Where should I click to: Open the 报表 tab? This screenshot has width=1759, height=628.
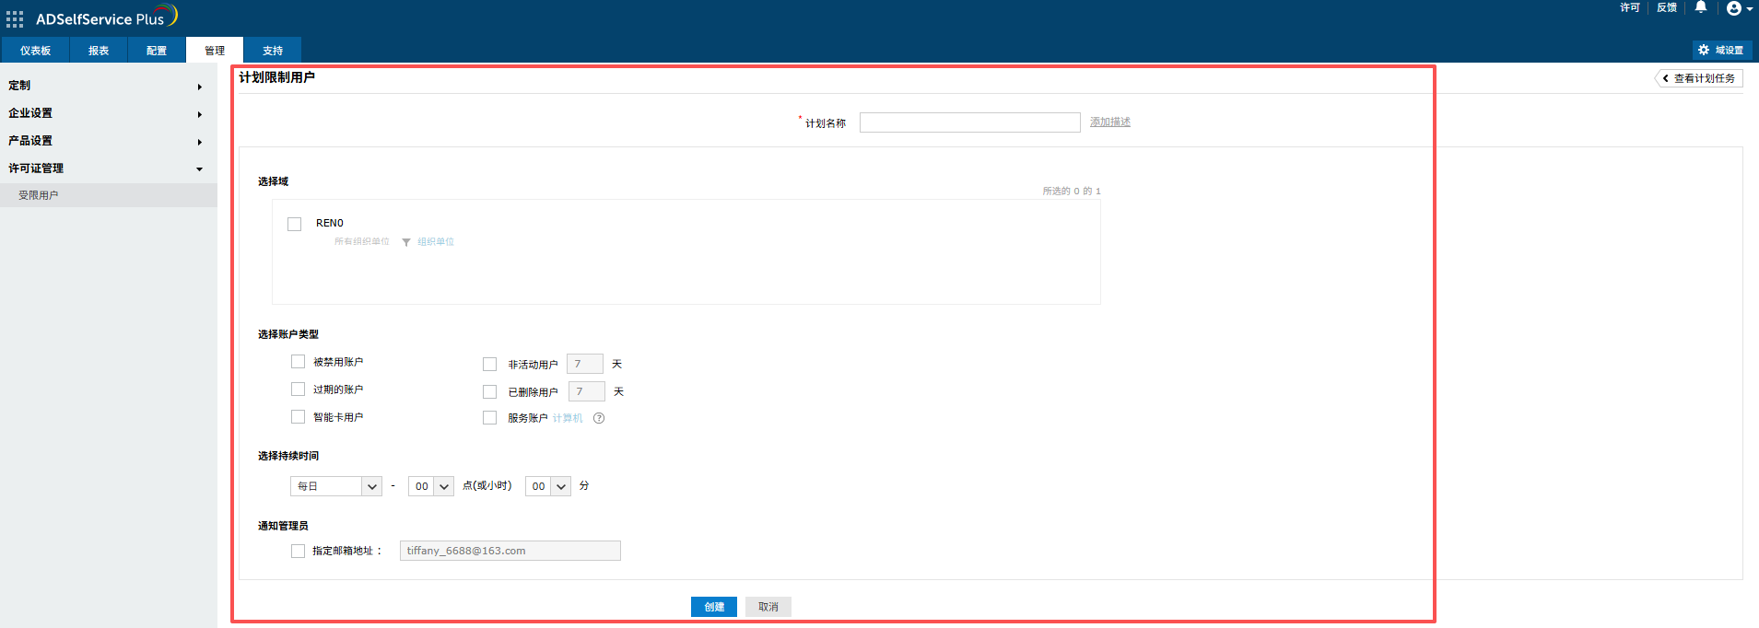[x=99, y=51]
